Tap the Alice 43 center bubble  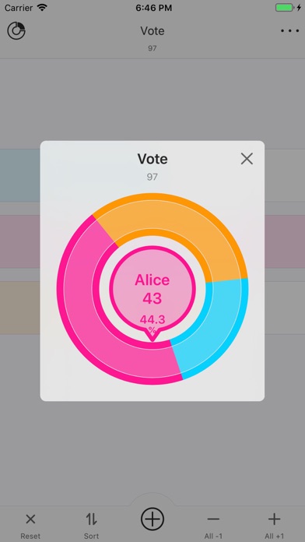(152, 289)
